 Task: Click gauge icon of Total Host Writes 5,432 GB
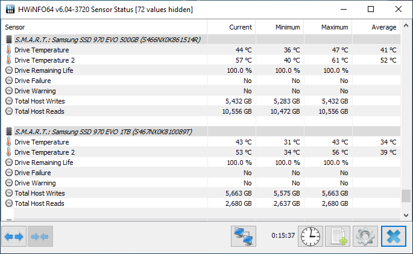coord(9,101)
